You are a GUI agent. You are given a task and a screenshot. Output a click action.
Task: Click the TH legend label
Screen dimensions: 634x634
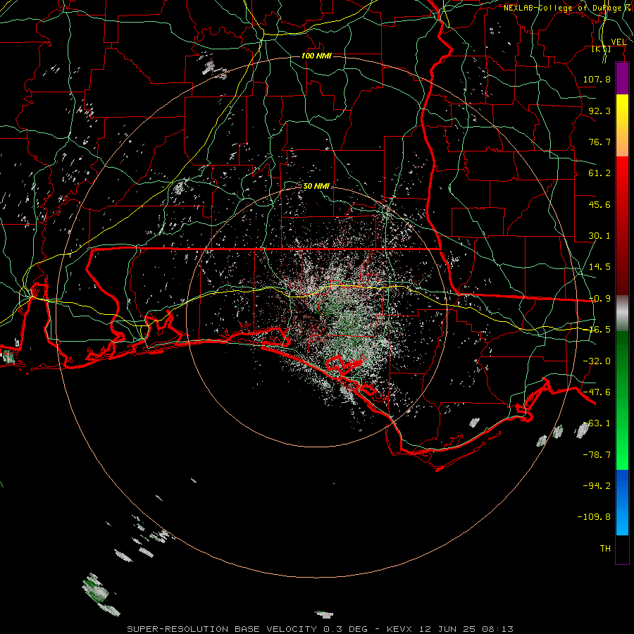click(x=605, y=549)
